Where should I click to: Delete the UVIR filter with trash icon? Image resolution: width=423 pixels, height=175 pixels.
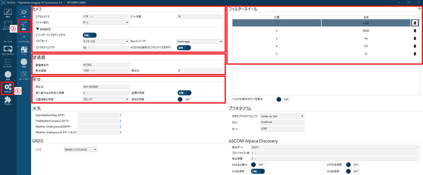point(415,23)
